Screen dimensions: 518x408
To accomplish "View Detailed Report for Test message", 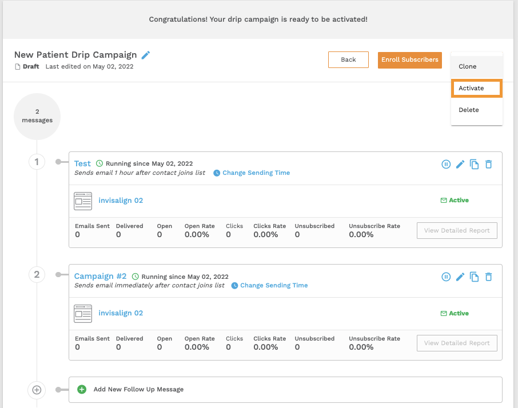I will click(457, 230).
